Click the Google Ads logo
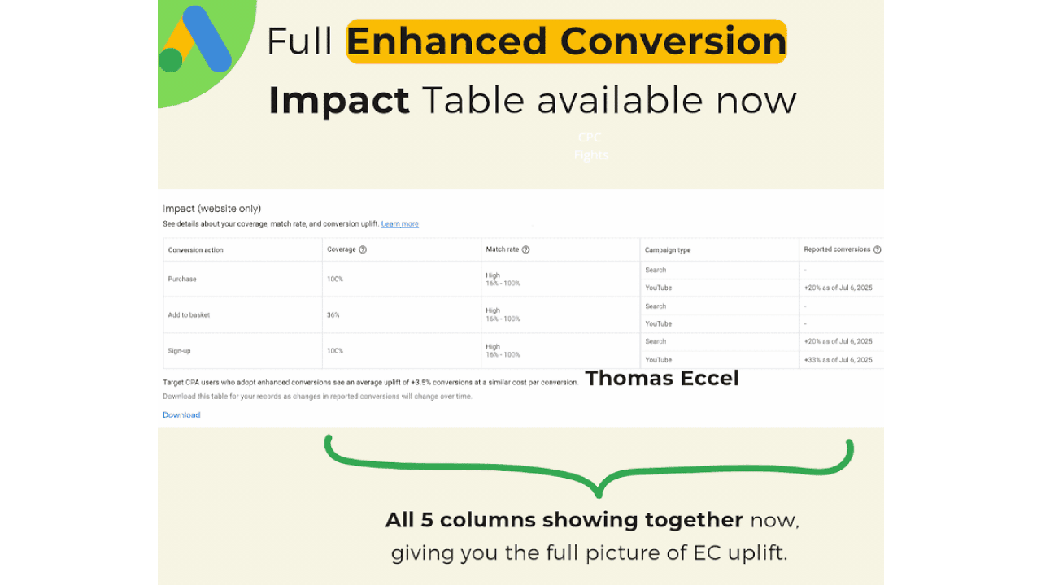 [x=196, y=41]
